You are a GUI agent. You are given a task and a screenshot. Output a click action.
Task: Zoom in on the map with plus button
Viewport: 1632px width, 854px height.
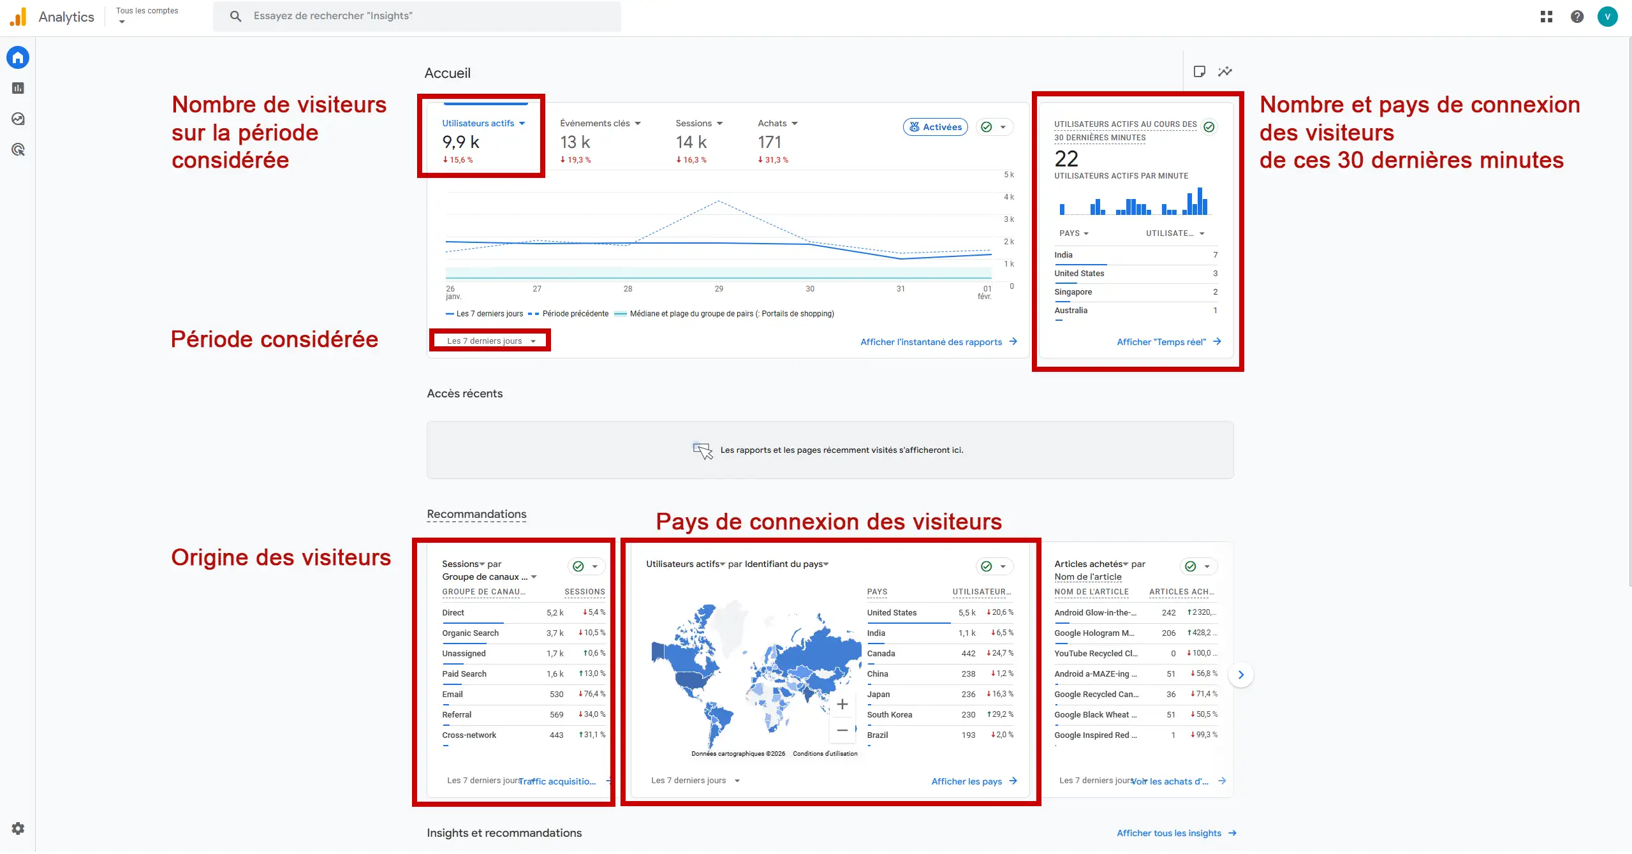[x=842, y=704]
